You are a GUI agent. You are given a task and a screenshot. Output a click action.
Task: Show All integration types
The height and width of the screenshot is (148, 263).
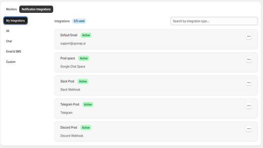pos(8,31)
